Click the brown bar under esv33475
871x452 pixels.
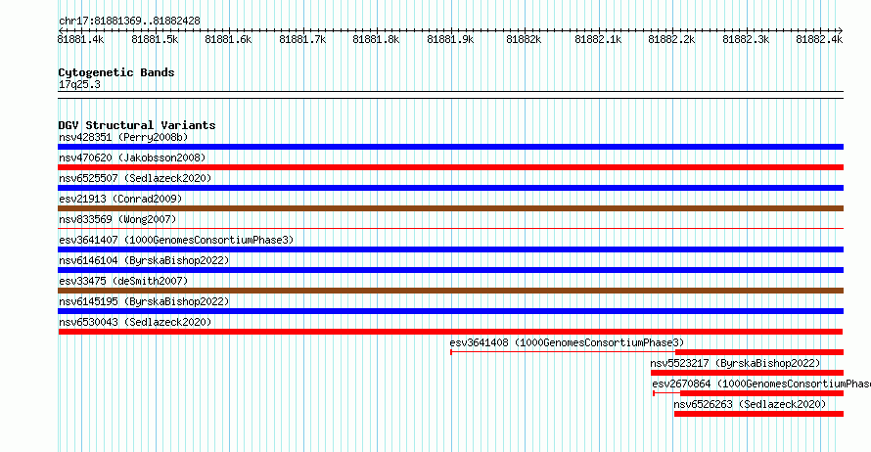coord(450,291)
